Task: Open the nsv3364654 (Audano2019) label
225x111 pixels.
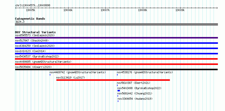Action: coord(135,99)
